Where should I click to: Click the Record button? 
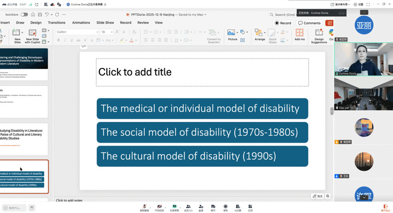[x=283, y=23]
